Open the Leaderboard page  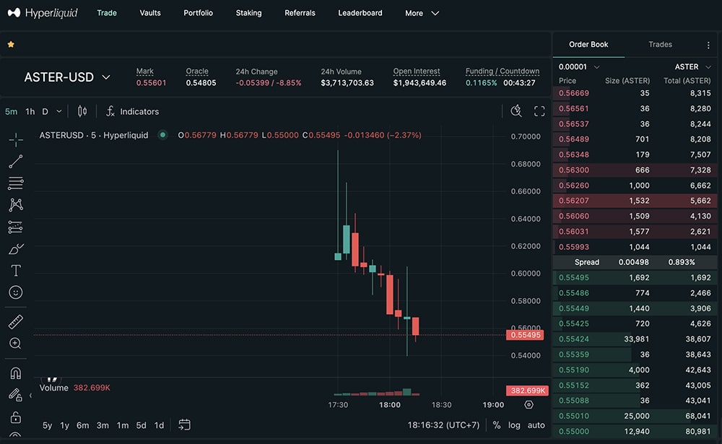pyautogui.click(x=360, y=13)
